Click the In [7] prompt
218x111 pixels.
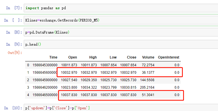(14, 8)
